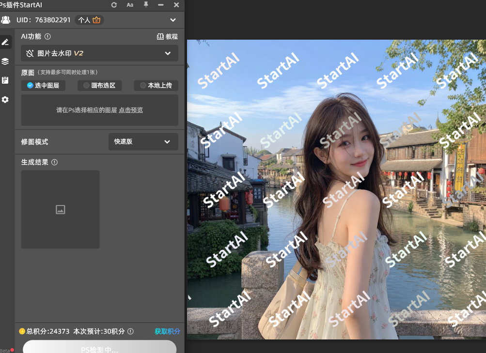Open the saved records sidebar icon
486x353 pixels.
[x=5, y=80]
